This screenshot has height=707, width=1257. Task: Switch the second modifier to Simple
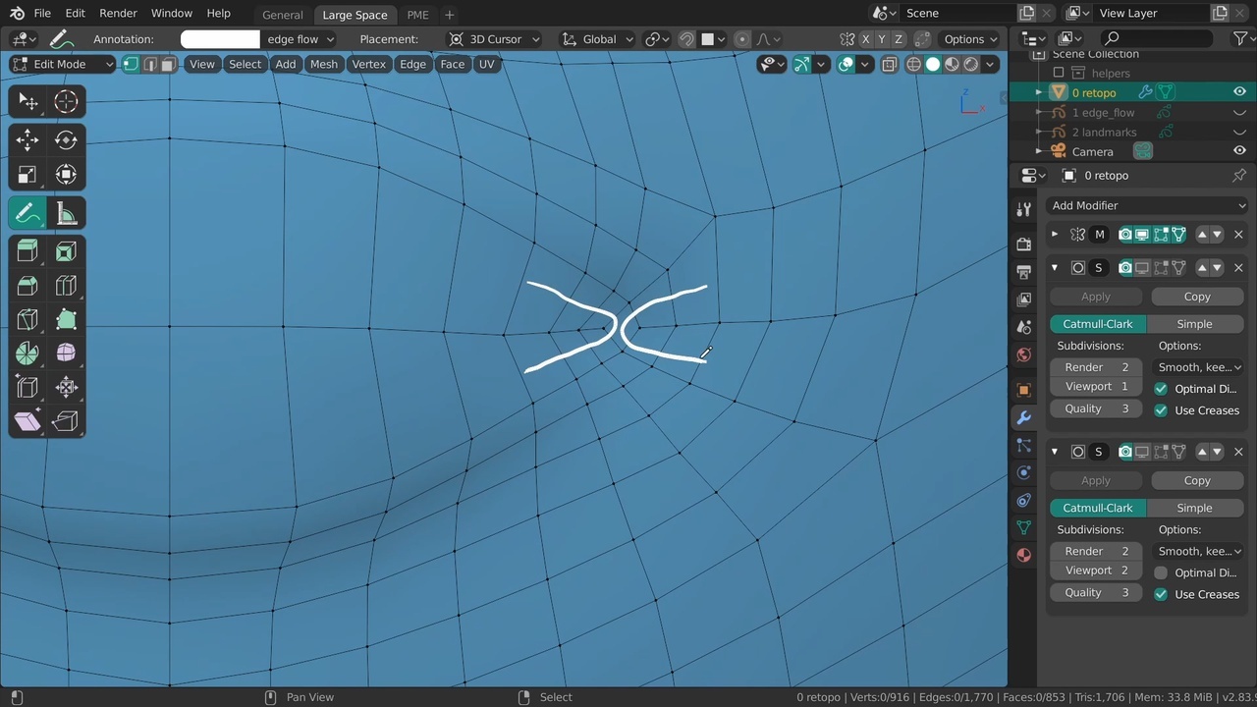[x=1194, y=508]
